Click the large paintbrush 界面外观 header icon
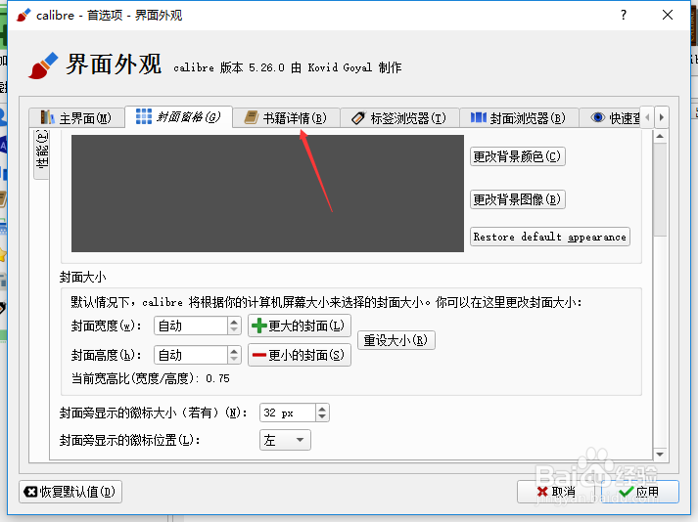Screen dimensions: 698x522 coord(43,65)
